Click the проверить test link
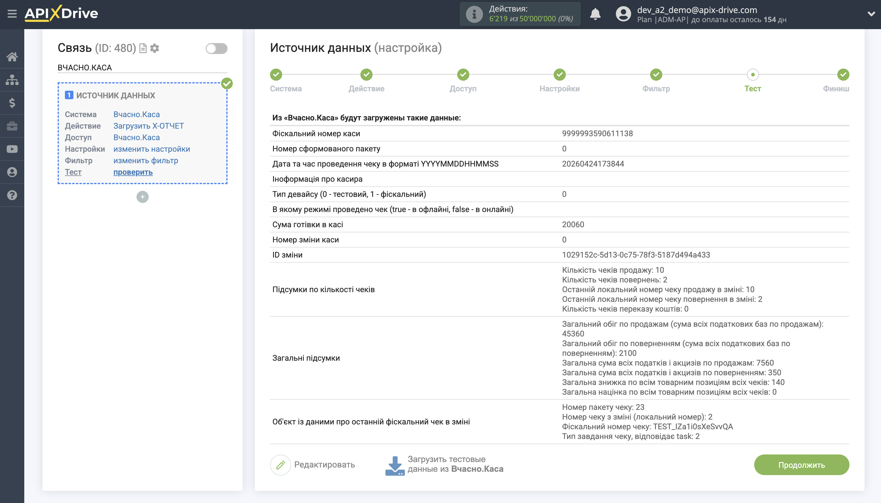Image resolution: width=881 pixels, height=503 pixels. 133,172
